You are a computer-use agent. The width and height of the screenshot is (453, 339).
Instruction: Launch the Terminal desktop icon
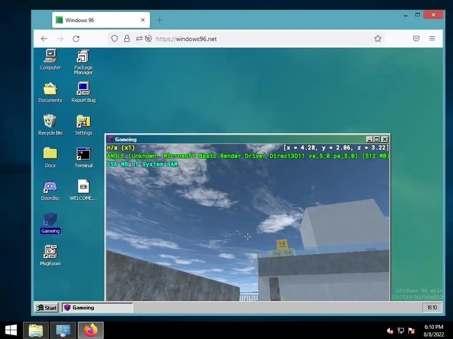click(84, 158)
